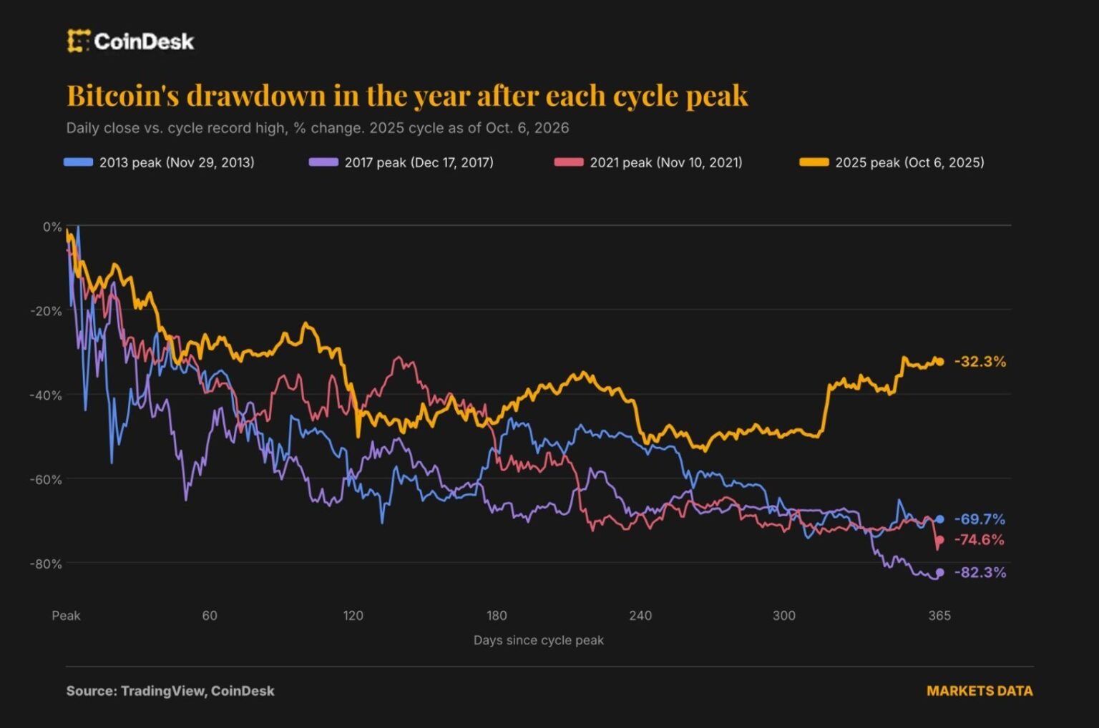The width and height of the screenshot is (1099, 728).
Task: Click the 'Source: TradingView, CoinDesk' text
Action: (170, 691)
